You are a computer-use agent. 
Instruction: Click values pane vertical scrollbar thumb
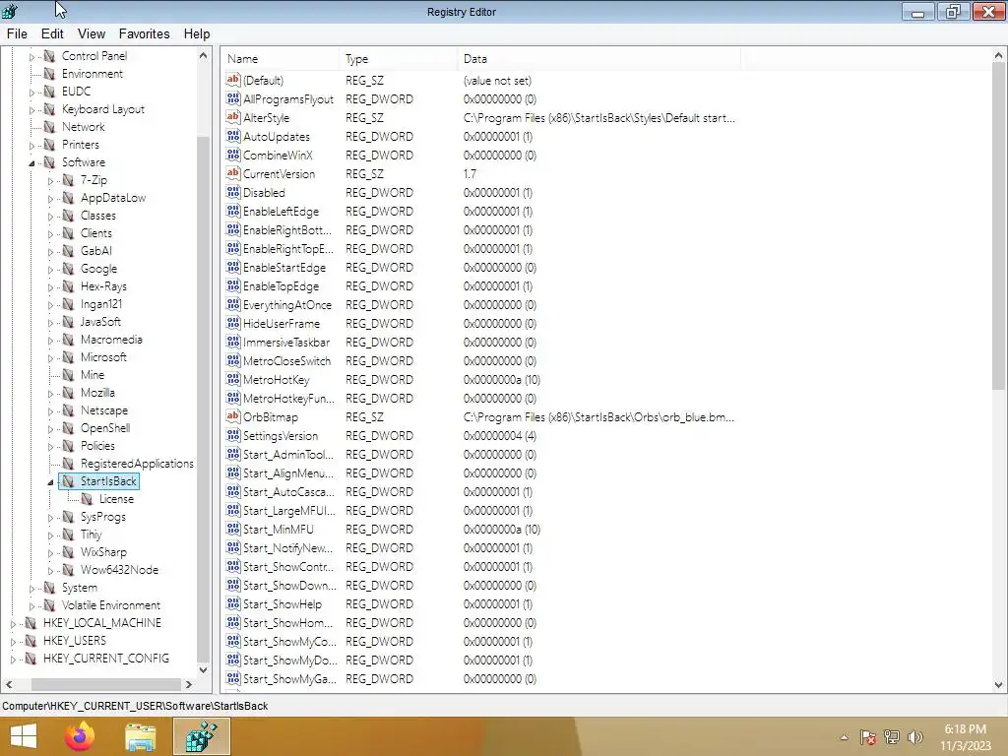click(x=998, y=227)
